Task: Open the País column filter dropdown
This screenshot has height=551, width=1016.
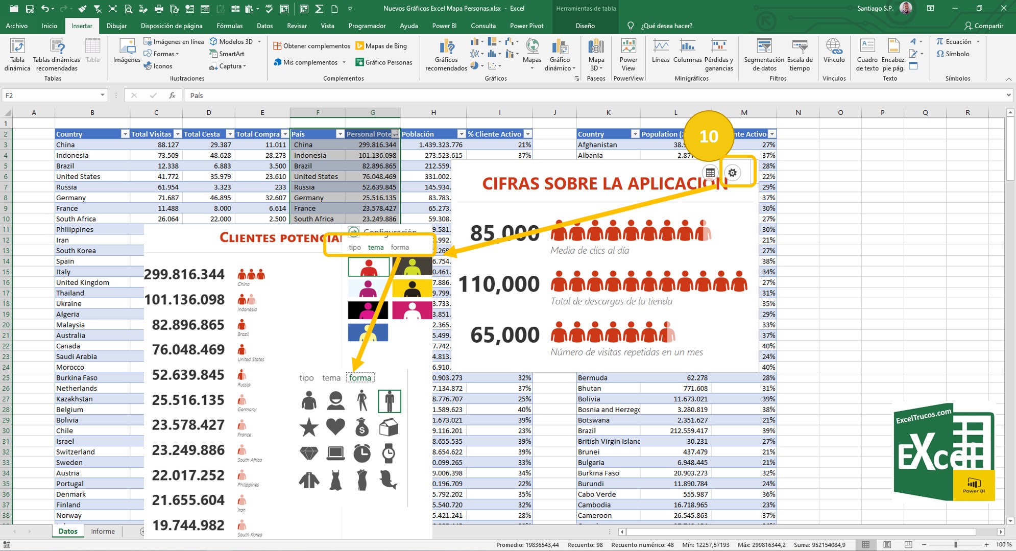Action: click(340, 134)
